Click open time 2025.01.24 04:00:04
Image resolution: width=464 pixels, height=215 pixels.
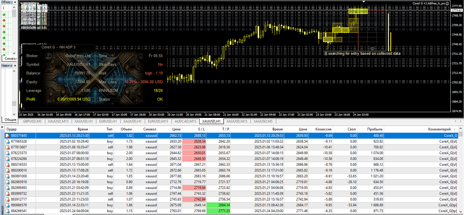74,211
